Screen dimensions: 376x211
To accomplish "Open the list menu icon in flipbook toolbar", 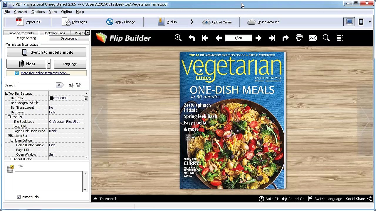I will coord(340,38).
